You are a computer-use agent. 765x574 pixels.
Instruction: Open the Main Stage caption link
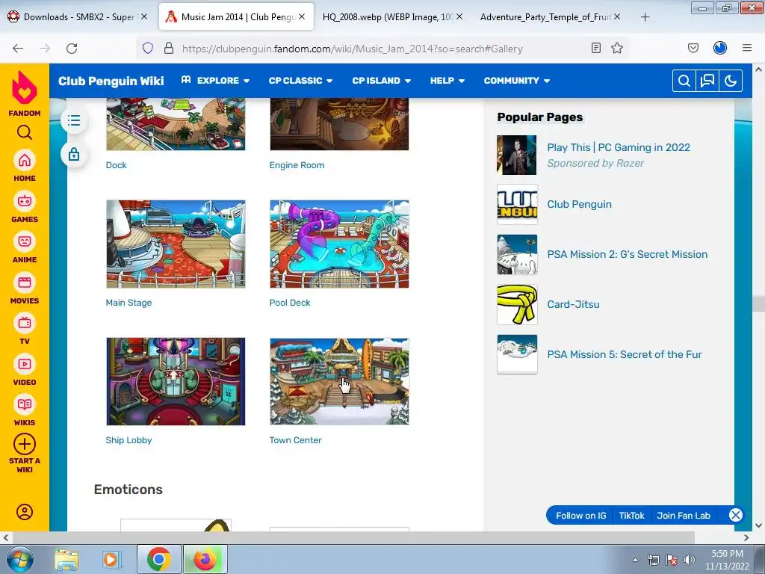click(128, 303)
